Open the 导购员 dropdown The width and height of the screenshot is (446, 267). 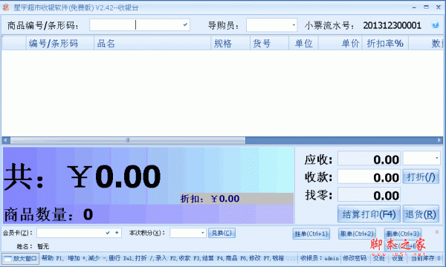(x=294, y=25)
